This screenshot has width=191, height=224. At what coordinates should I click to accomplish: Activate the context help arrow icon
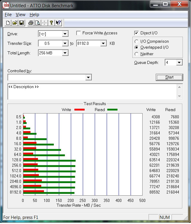coord(58,23)
